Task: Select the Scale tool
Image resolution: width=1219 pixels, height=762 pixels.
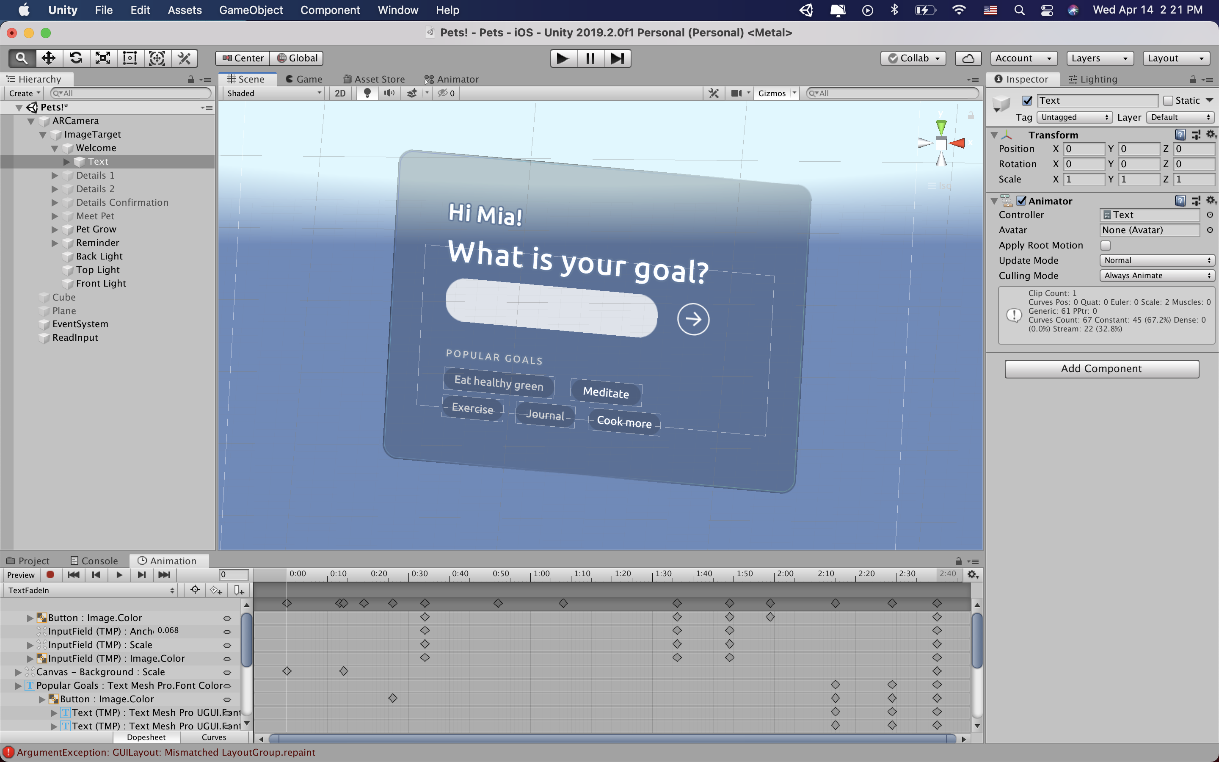Action: [103, 58]
